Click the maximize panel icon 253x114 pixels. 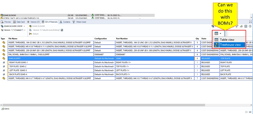[x=250, y=22]
